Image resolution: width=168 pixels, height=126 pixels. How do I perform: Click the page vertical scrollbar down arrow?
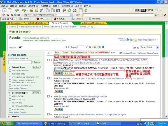166,116
